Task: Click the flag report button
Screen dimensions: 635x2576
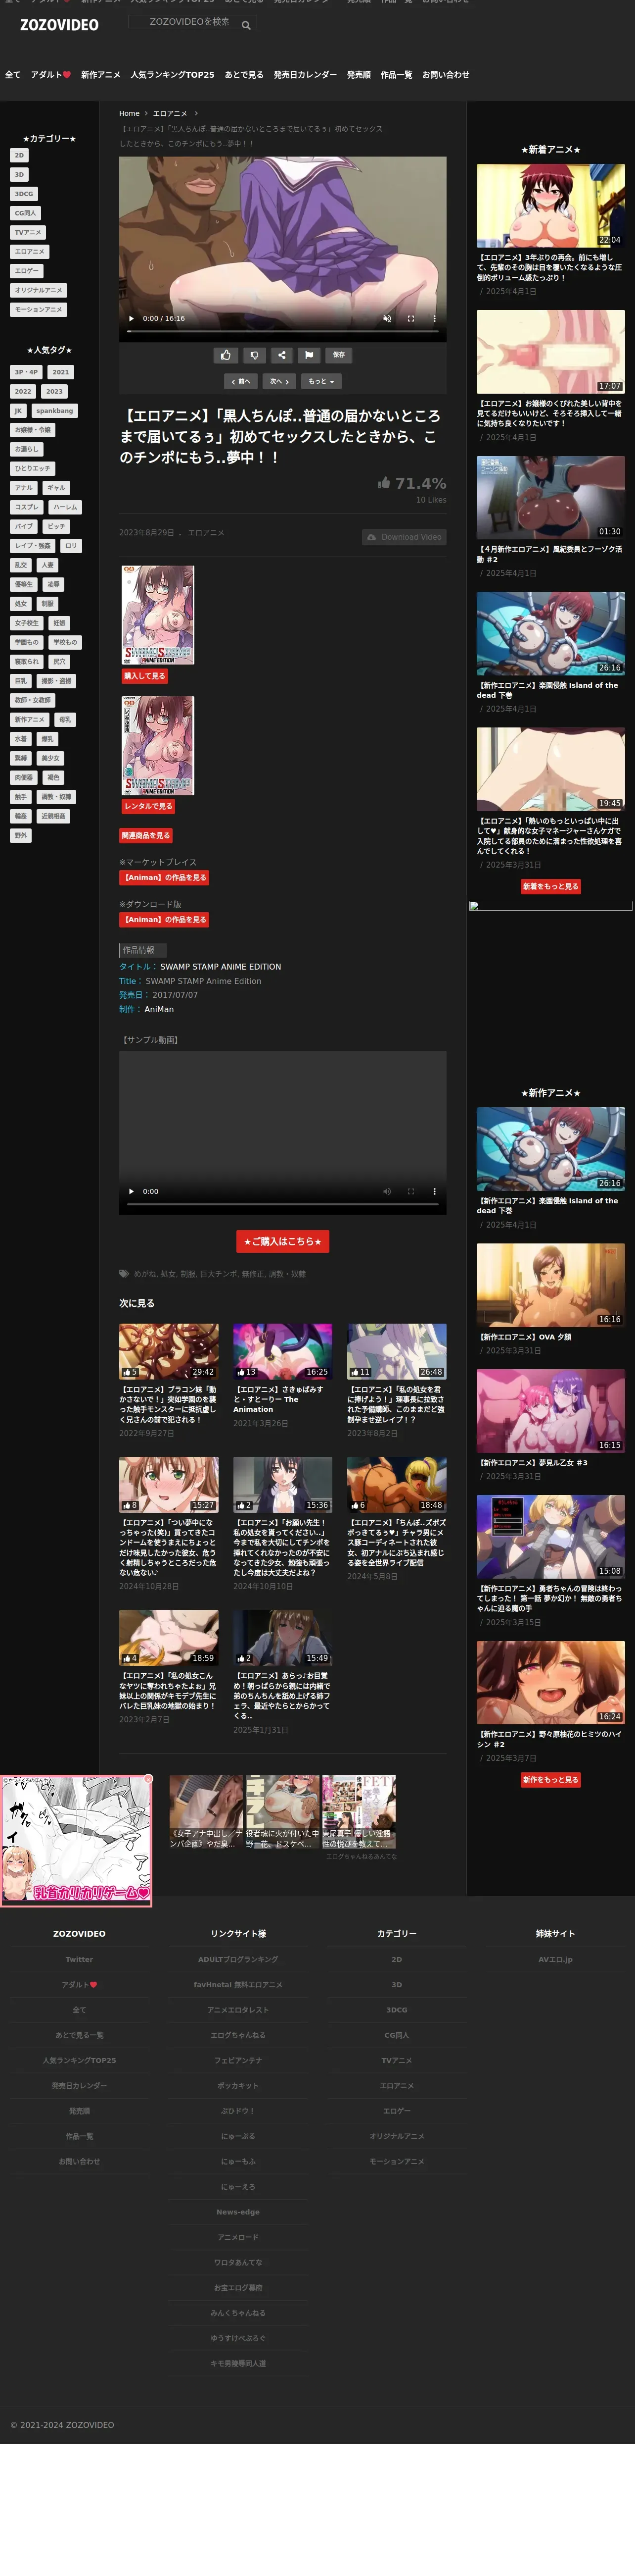Action: 310,355
